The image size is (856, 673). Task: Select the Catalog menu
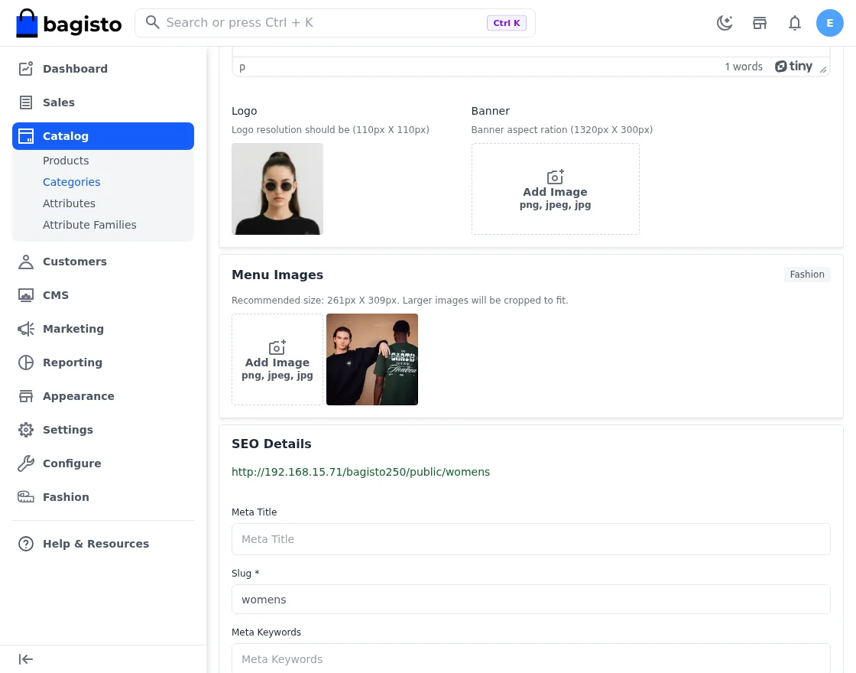tap(103, 136)
